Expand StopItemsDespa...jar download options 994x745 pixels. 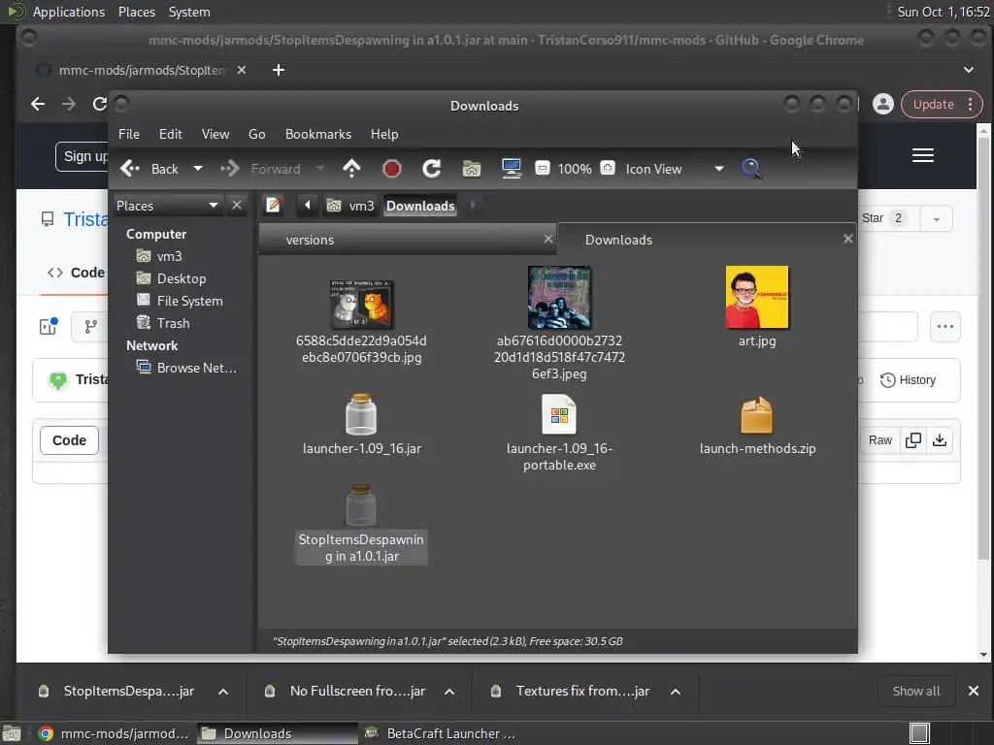(x=223, y=692)
